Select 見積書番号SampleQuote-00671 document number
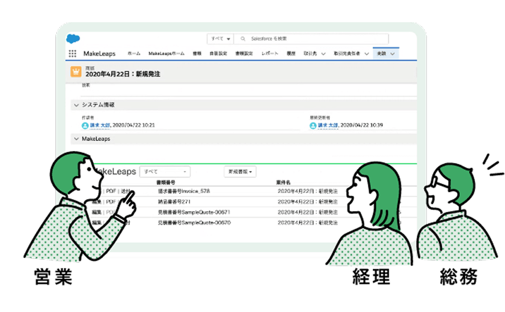The height and width of the screenshot is (312, 505). pyautogui.click(x=194, y=212)
